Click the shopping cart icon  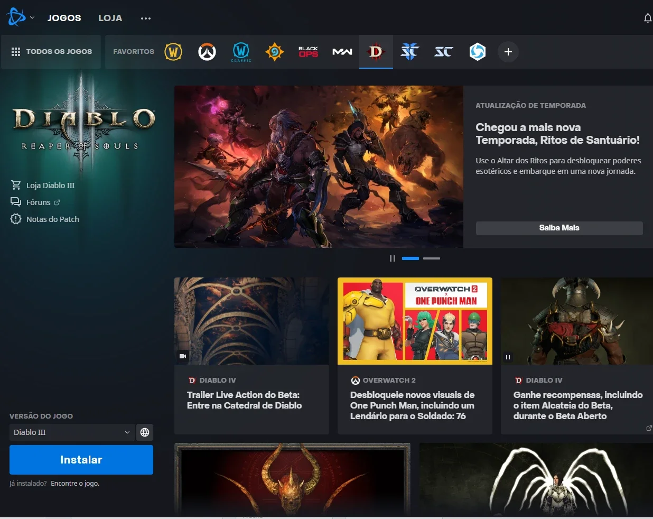tap(16, 185)
